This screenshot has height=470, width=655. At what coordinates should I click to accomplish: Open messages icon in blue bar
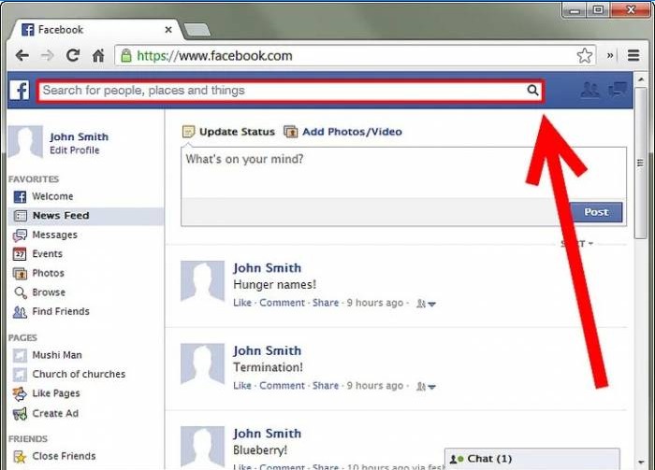coord(618,90)
